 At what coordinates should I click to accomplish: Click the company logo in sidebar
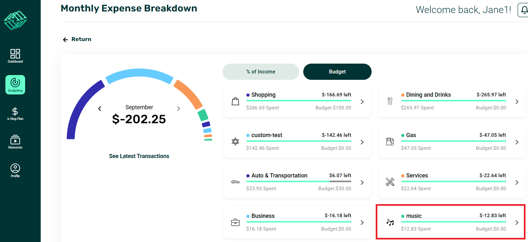(15, 20)
